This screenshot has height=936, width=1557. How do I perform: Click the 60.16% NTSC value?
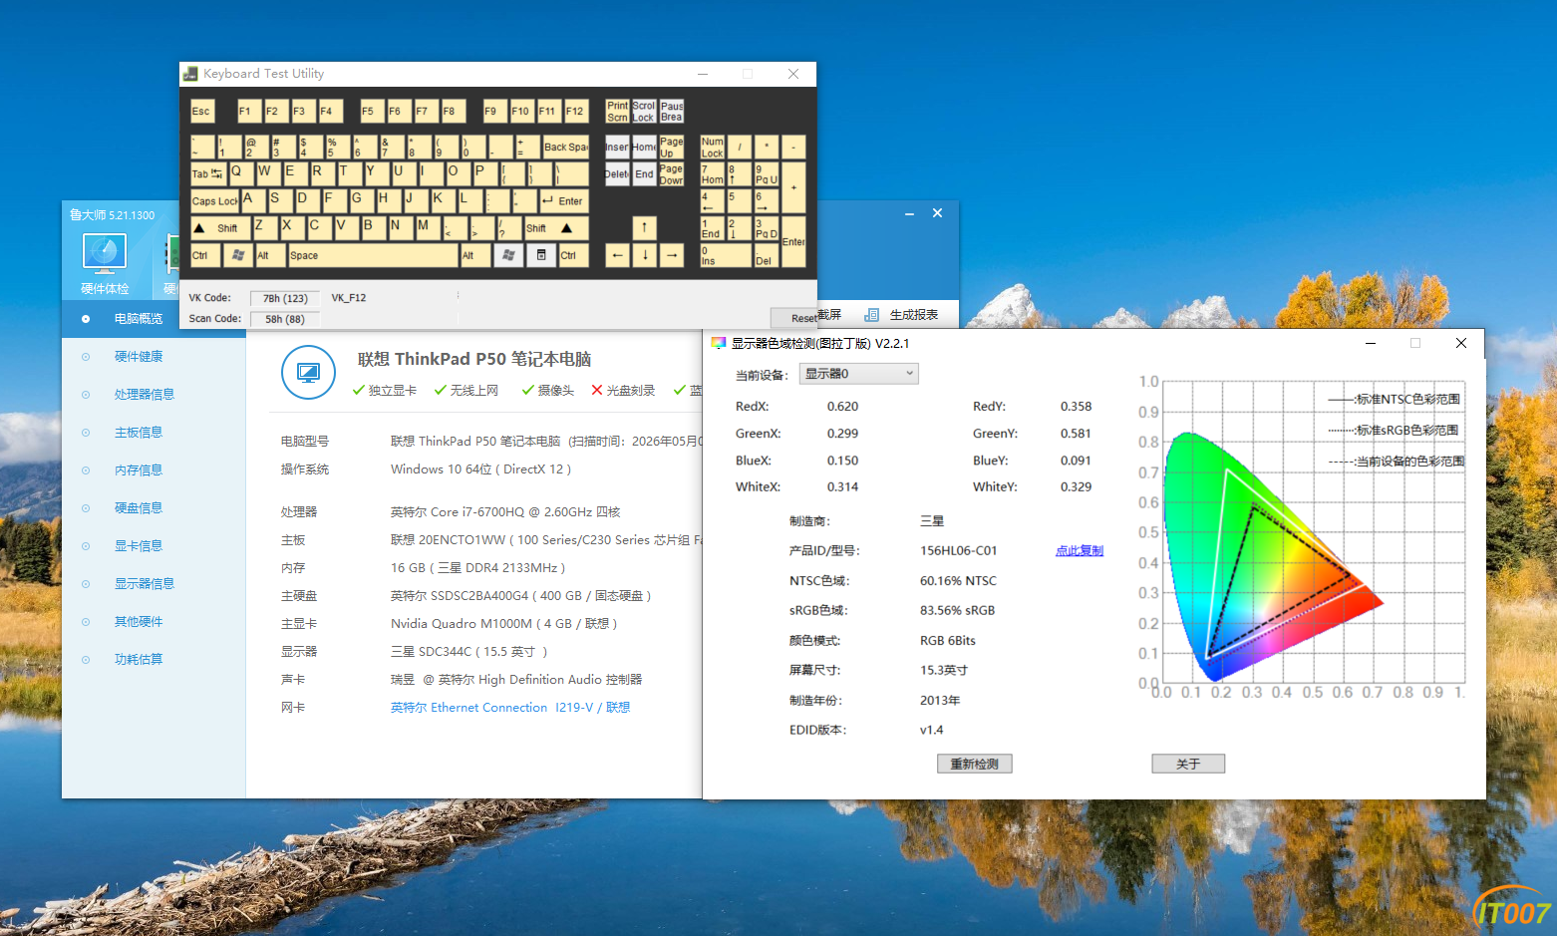pyautogui.click(x=958, y=581)
